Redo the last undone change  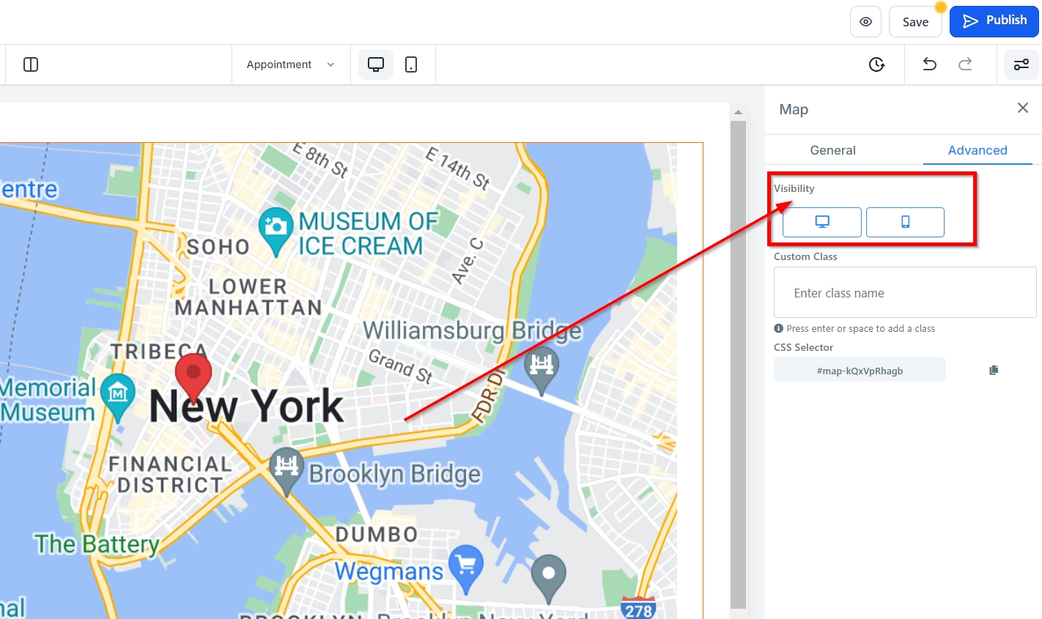[965, 64]
